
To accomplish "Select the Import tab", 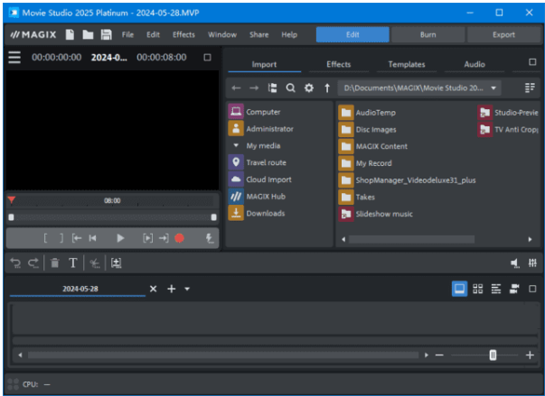I will pyautogui.click(x=265, y=65).
